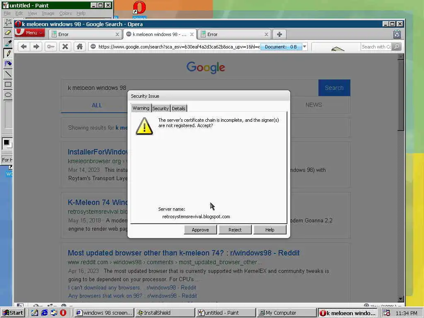Click the URL address field
The width and height of the screenshot is (424, 318).
click(x=178, y=47)
